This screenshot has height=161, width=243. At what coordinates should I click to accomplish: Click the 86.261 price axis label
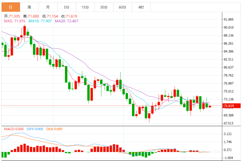[x=229, y=43]
